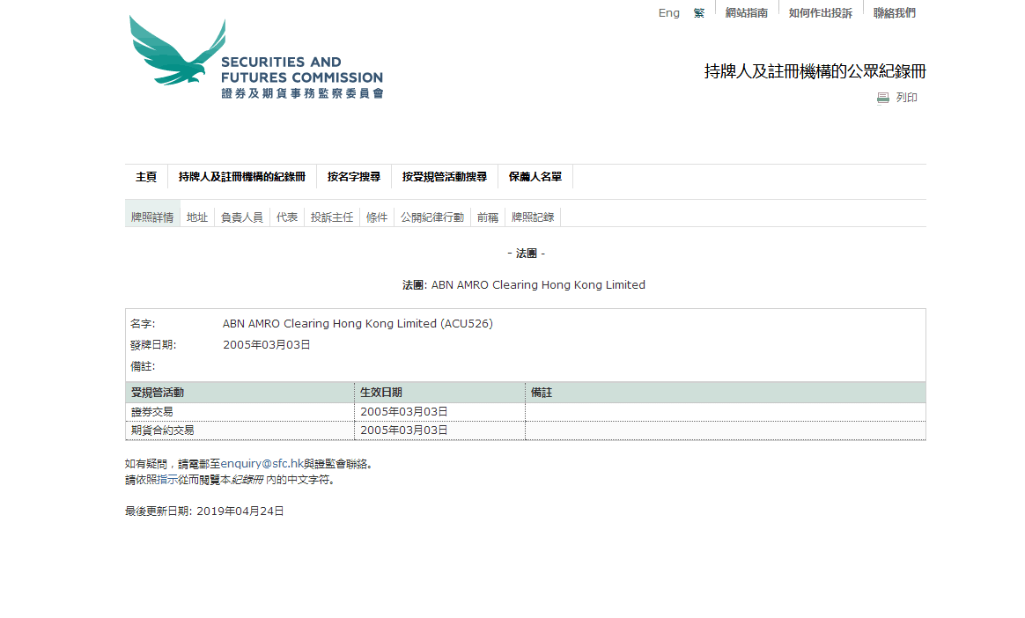Open 網站指南 site map link
This screenshot has height=618, width=1025.
(x=747, y=13)
